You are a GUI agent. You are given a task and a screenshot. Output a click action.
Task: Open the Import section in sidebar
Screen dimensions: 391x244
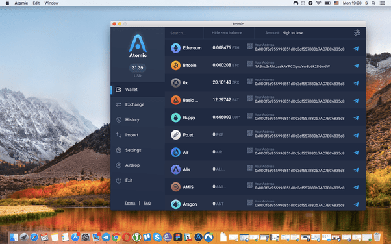click(x=138, y=135)
